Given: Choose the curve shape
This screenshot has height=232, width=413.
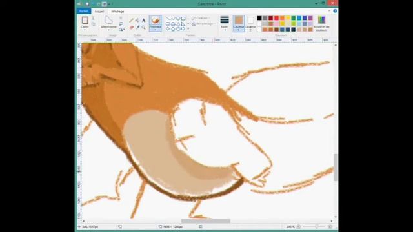Looking at the screenshot, I should point(173,19).
